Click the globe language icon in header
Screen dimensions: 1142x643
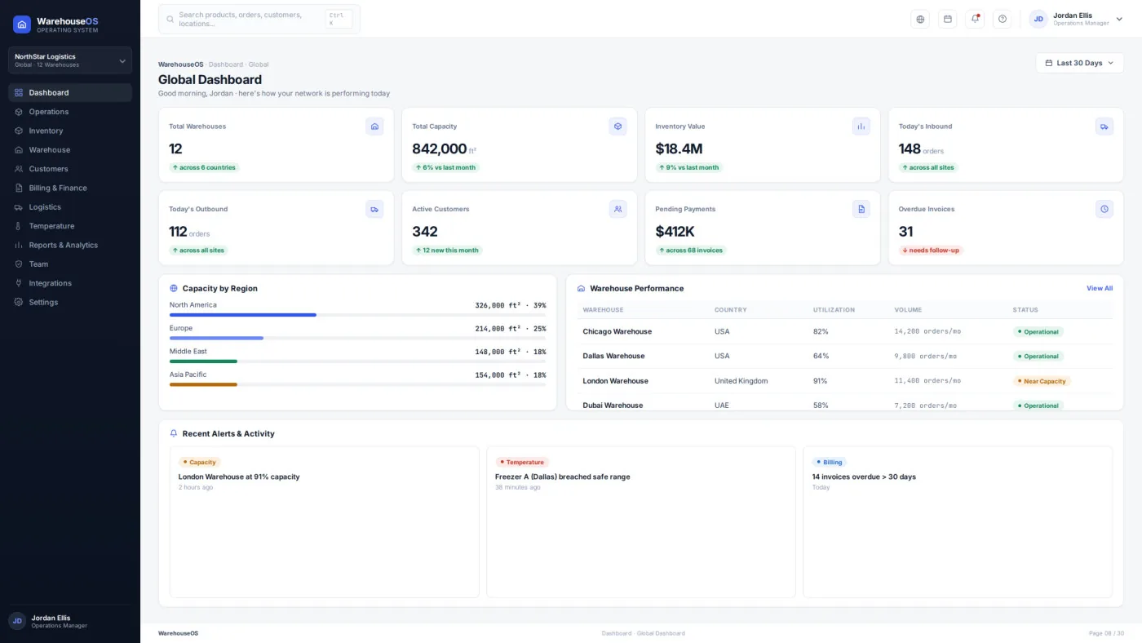(920, 19)
